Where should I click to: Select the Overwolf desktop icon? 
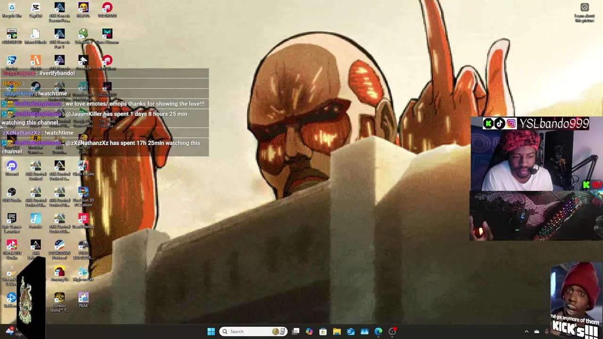[x=83, y=63]
